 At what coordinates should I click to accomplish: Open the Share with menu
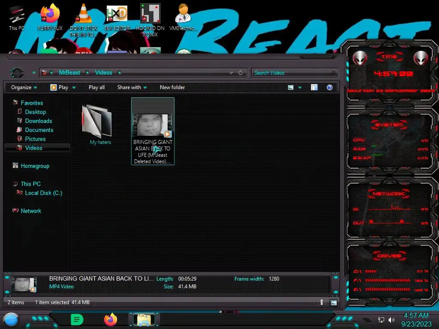[x=132, y=87]
